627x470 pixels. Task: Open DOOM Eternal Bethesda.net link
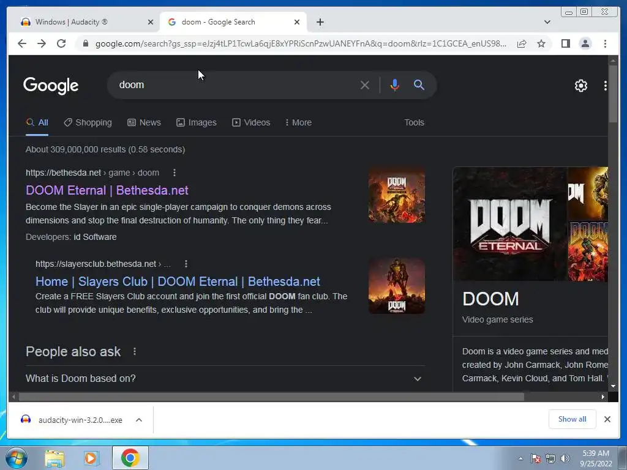pyautogui.click(x=107, y=190)
